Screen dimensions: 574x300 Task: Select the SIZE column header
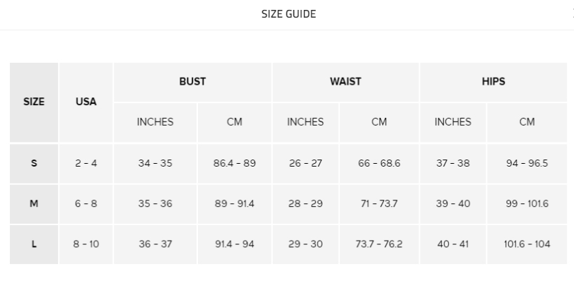[x=34, y=102]
